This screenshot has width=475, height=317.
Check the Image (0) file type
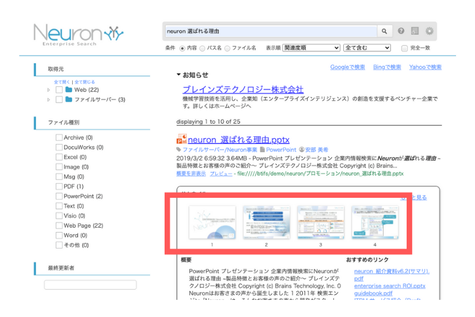coord(59,167)
